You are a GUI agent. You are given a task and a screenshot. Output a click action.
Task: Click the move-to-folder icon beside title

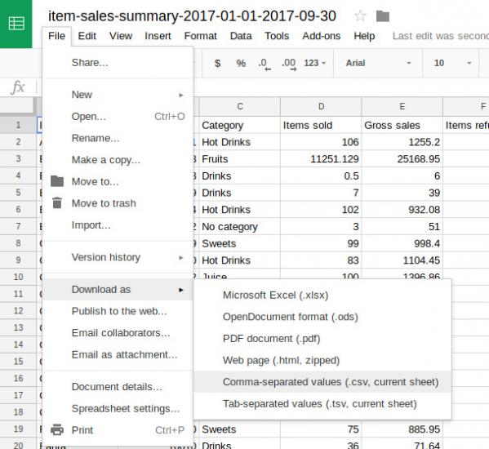[x=383, y=16]
